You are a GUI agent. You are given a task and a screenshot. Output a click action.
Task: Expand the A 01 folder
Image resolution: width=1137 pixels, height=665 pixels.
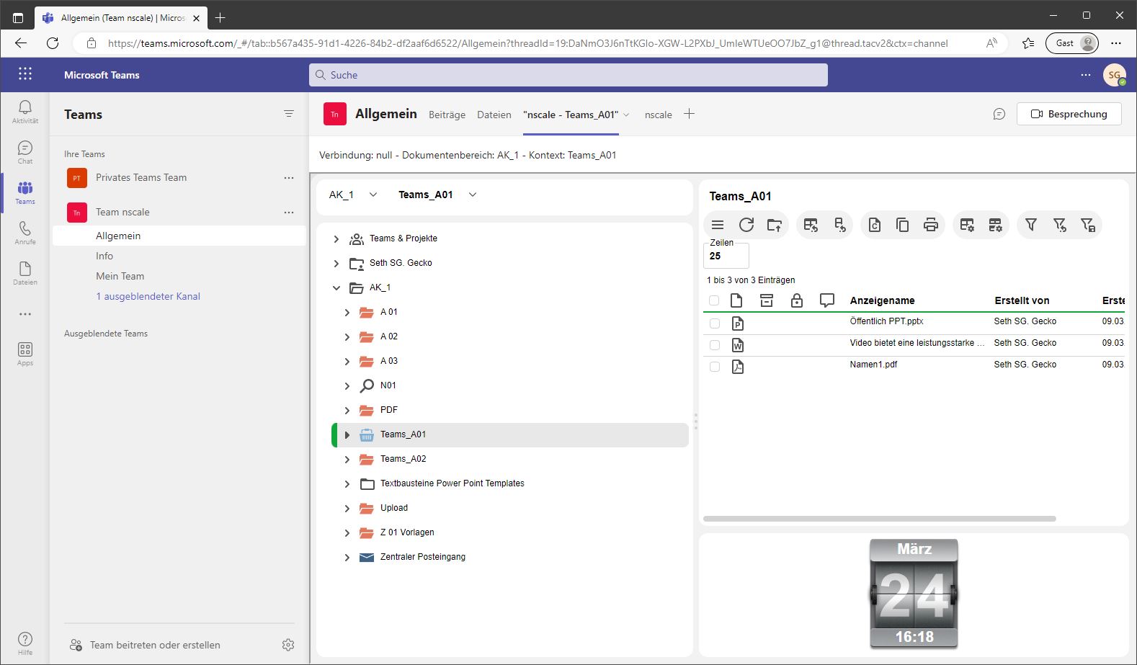[347, 313]
